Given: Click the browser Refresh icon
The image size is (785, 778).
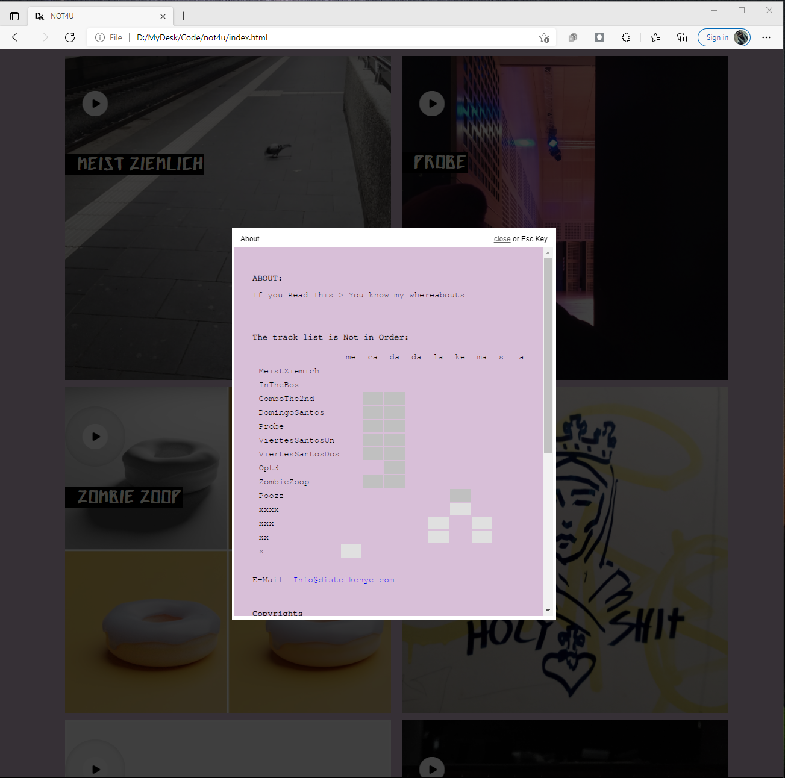Looking at the screenshot, I should click(x=70, y=37).
